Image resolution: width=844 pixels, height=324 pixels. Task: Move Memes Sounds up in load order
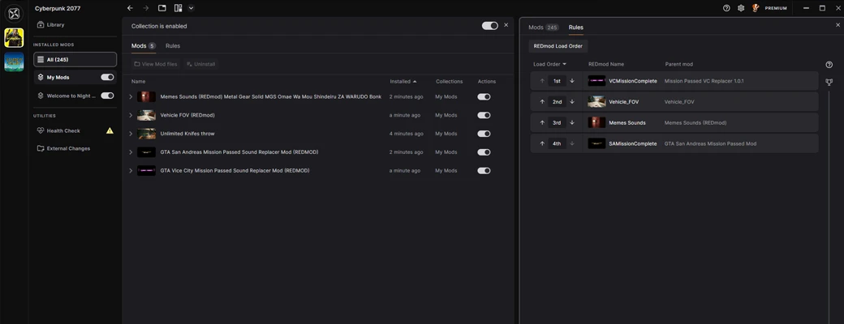click(x=542, y=122)
